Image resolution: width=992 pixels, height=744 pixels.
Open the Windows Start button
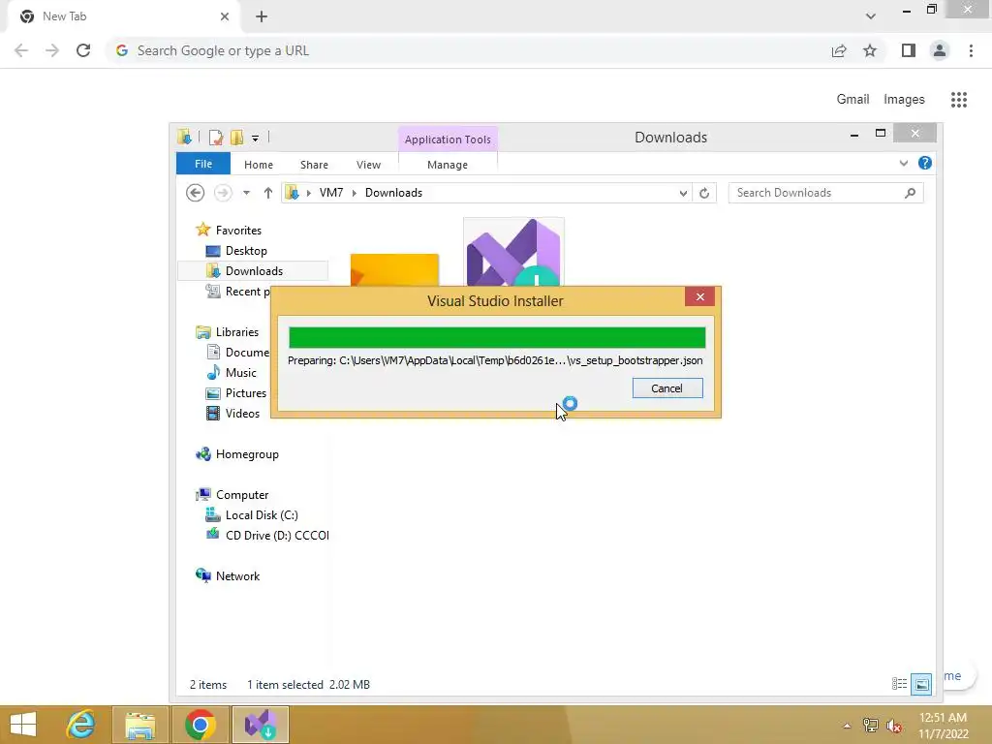coord(23,725)
